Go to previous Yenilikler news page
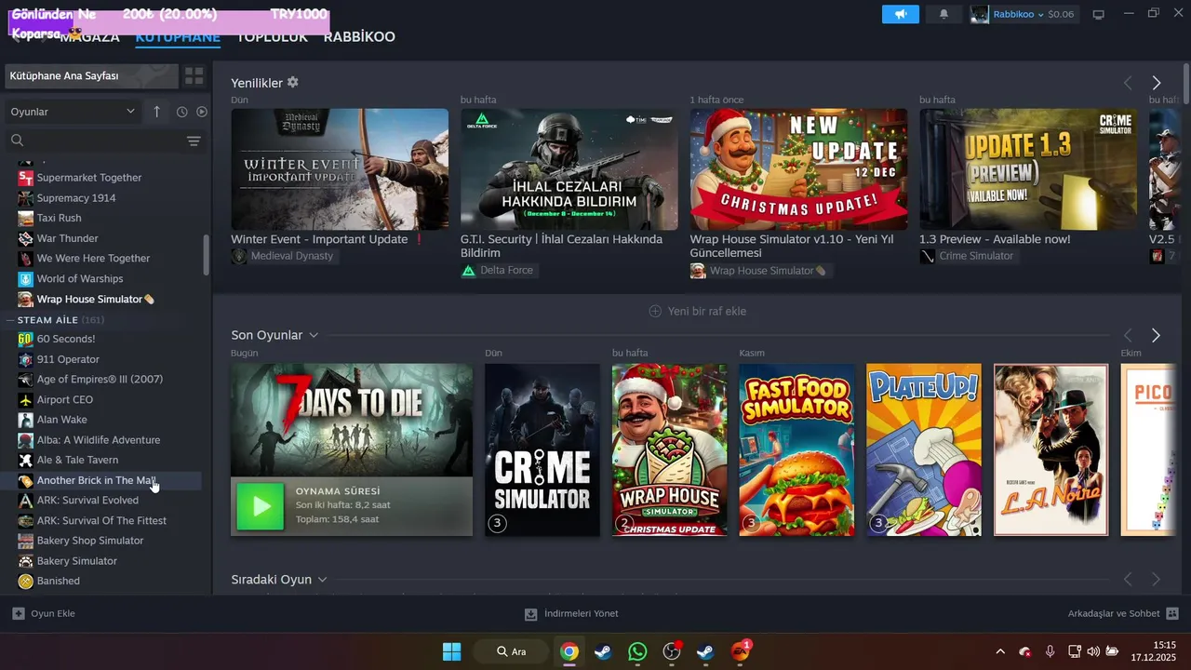 [x=1128, y=83]
